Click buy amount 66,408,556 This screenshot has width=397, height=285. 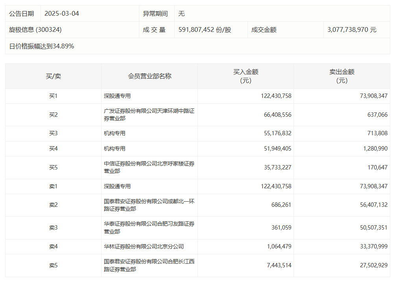(278, 115)
